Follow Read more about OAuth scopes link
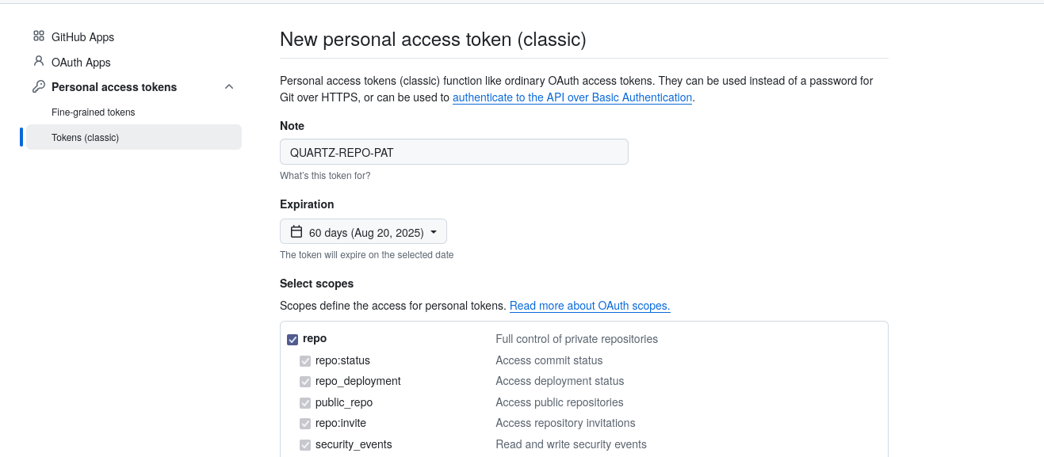 (590, 306)
